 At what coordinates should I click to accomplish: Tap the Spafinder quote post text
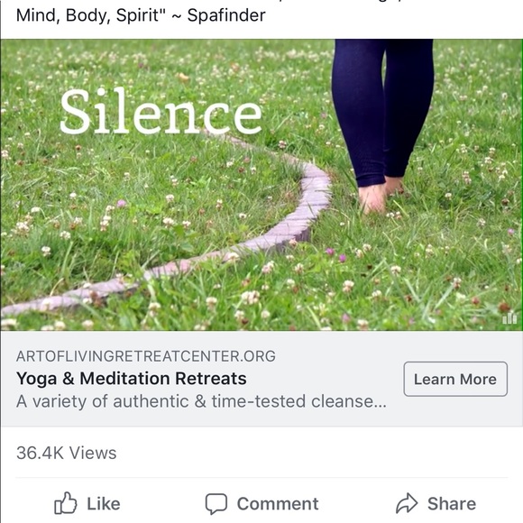(141, 15)
